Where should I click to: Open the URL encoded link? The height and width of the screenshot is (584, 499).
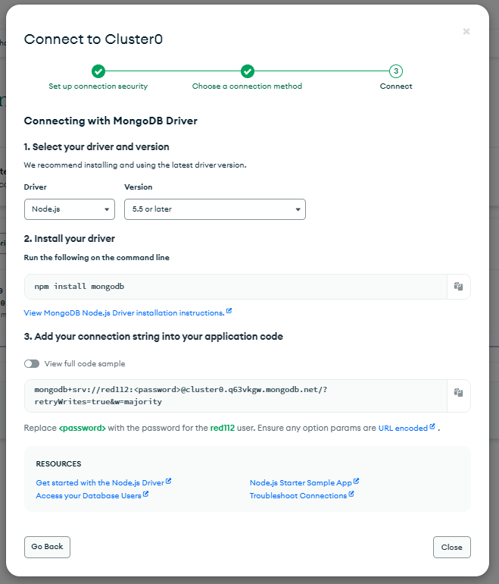point(407,428)
